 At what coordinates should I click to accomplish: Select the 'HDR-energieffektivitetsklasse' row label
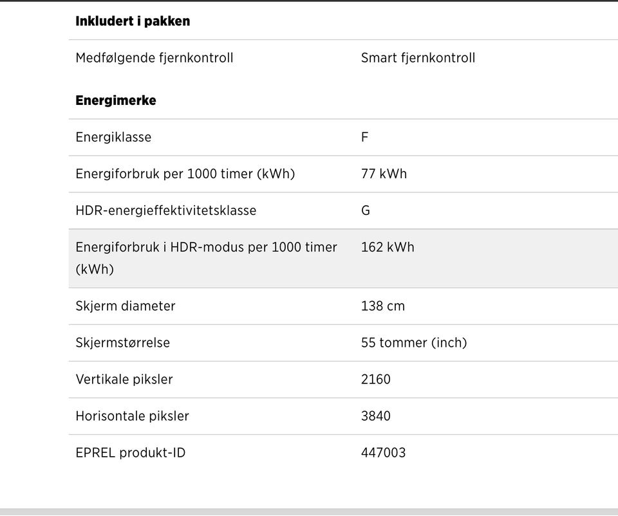click(x=166, y=210)
